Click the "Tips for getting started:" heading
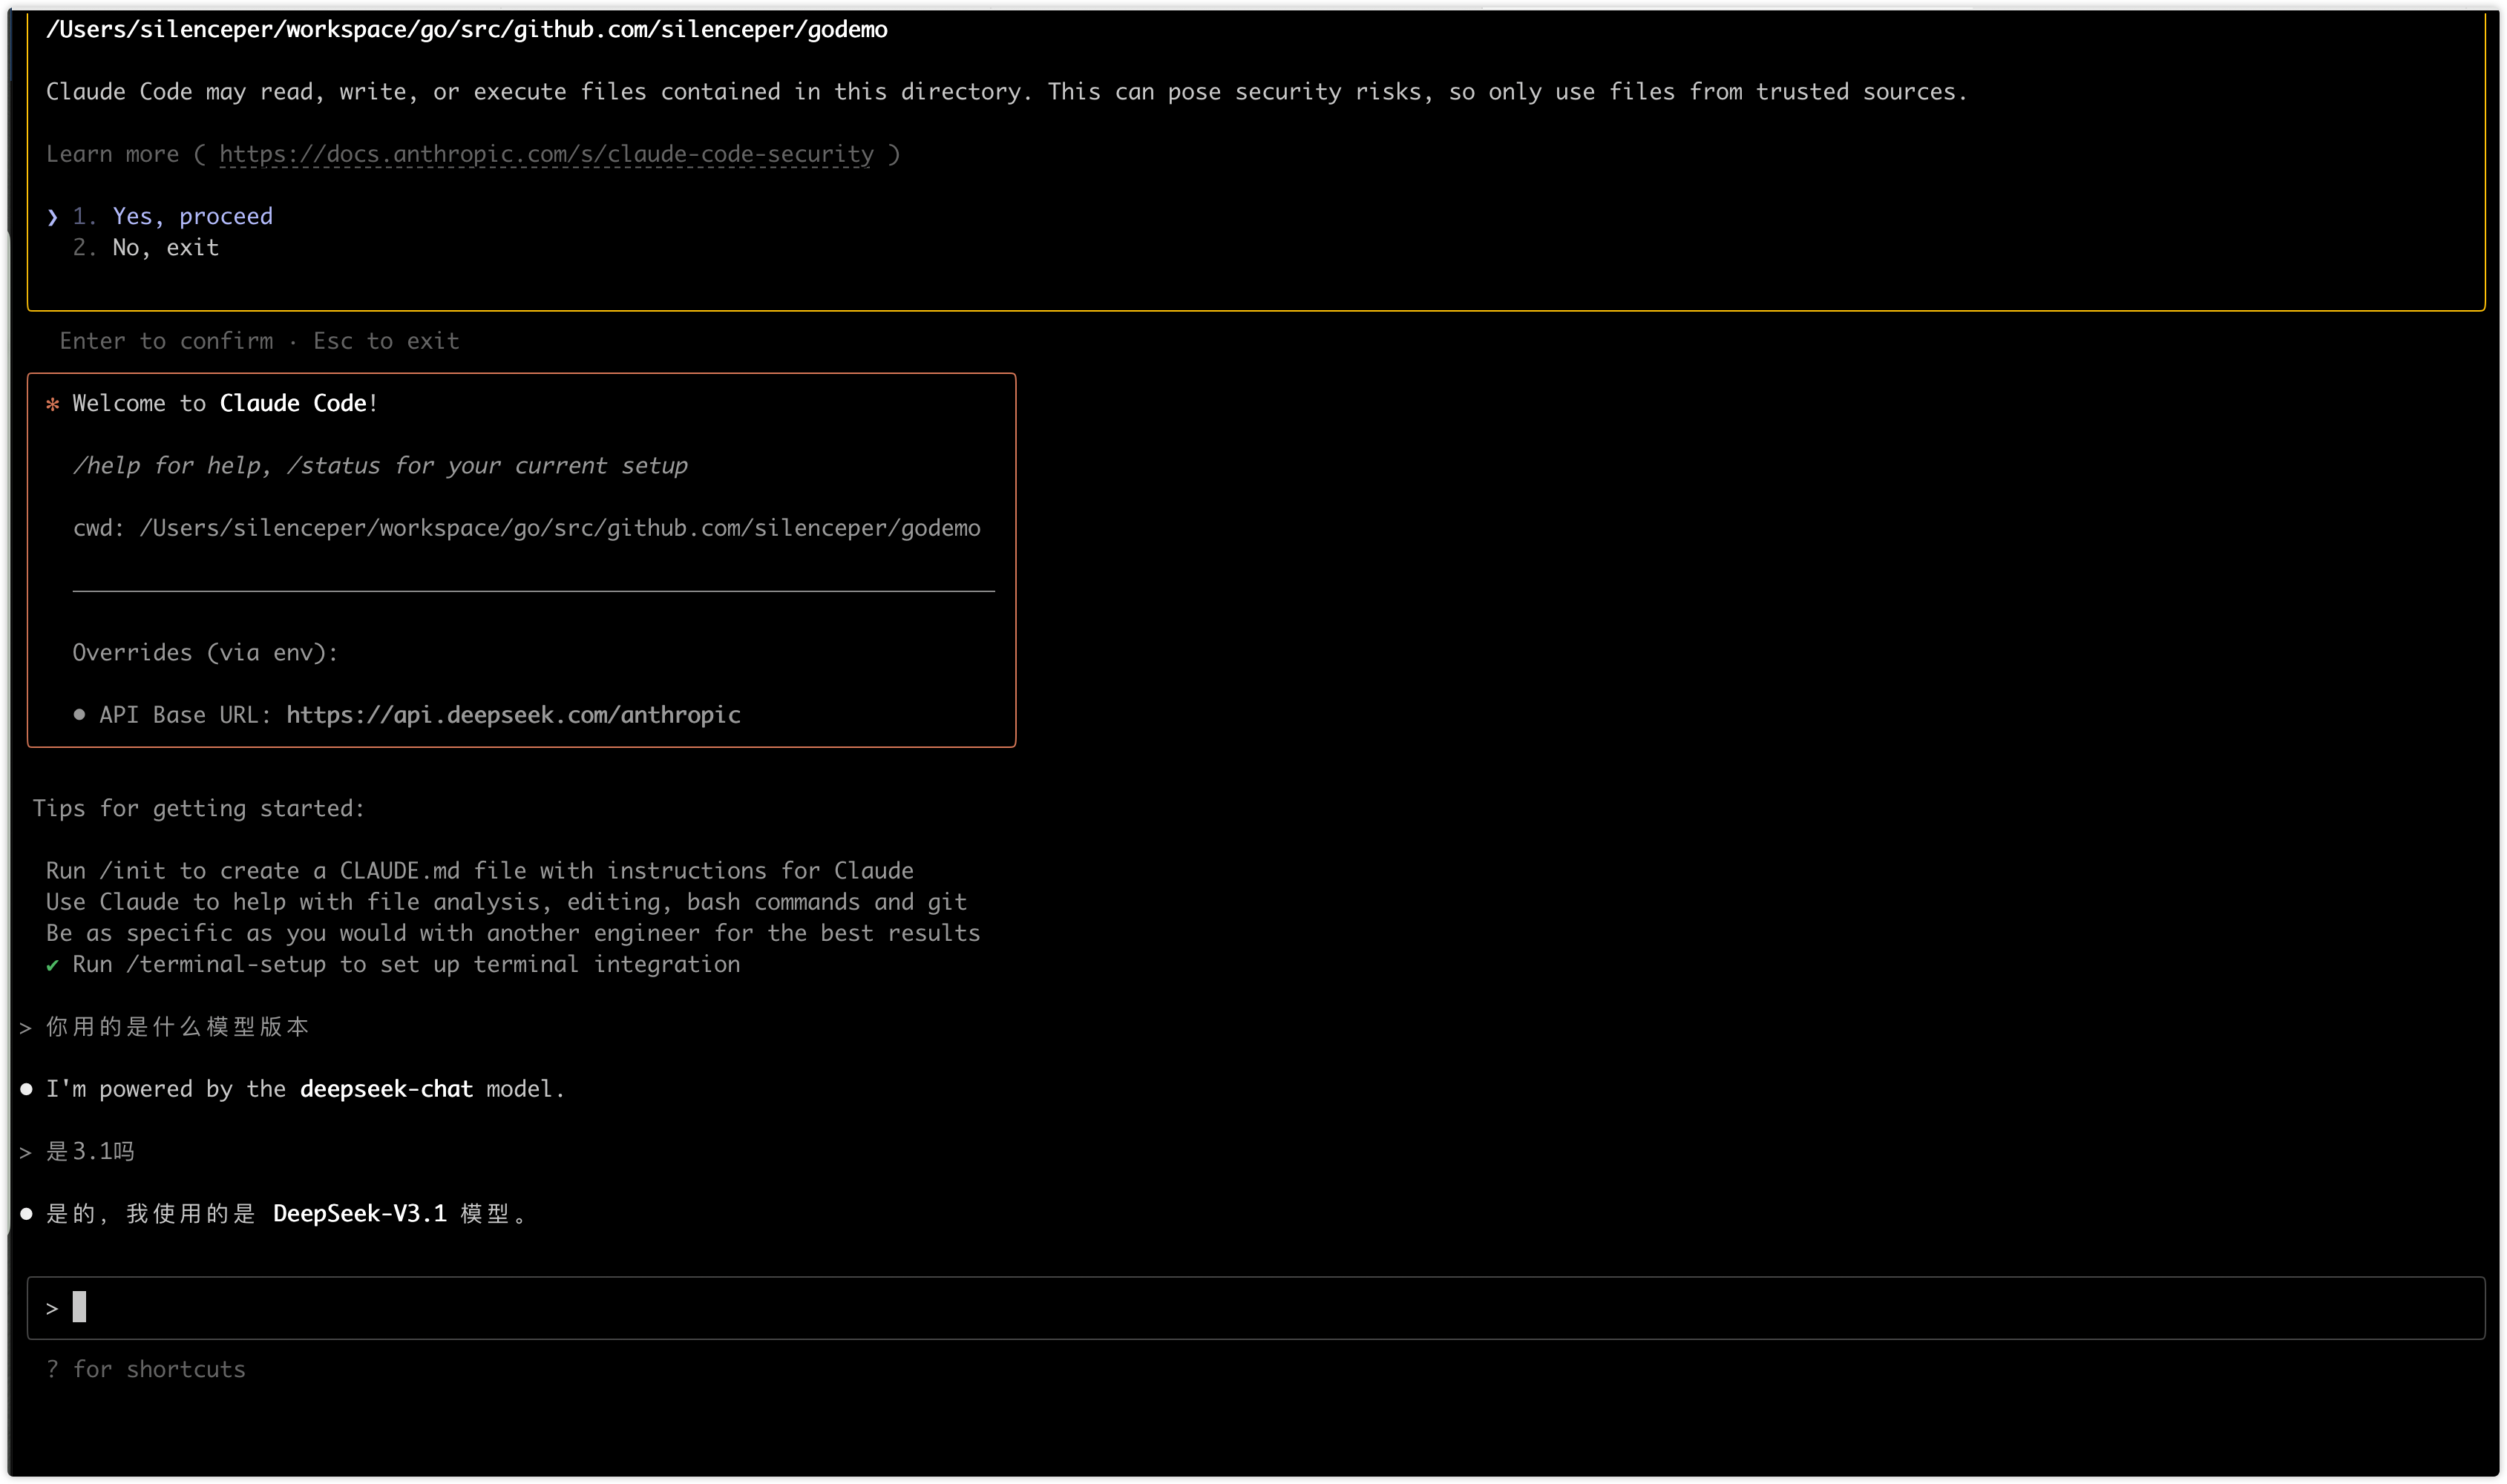 (199, 808)
